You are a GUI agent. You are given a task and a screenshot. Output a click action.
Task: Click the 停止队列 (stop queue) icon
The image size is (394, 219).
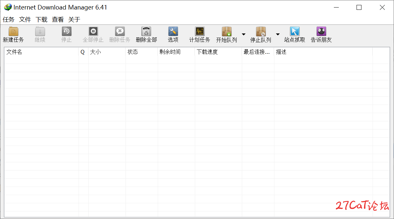coord(261,31)
